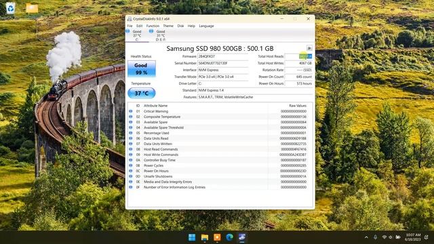Open the Theme menu
Image resolution: width=434 pixels, height=244 pixels.
(168, 26)
